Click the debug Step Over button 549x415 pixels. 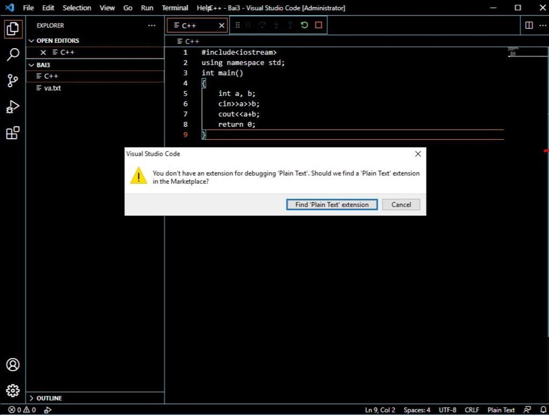[x=262, y=25]
